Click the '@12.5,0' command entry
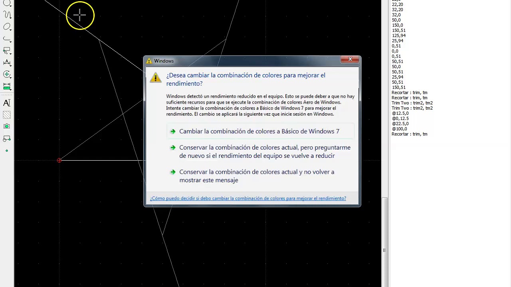The height and width of the screenshot is (287, 511). point(400,113)
